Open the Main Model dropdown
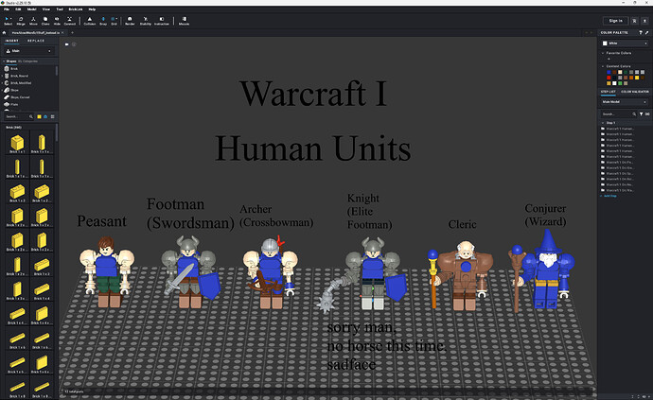 click(x=625, y=102)
